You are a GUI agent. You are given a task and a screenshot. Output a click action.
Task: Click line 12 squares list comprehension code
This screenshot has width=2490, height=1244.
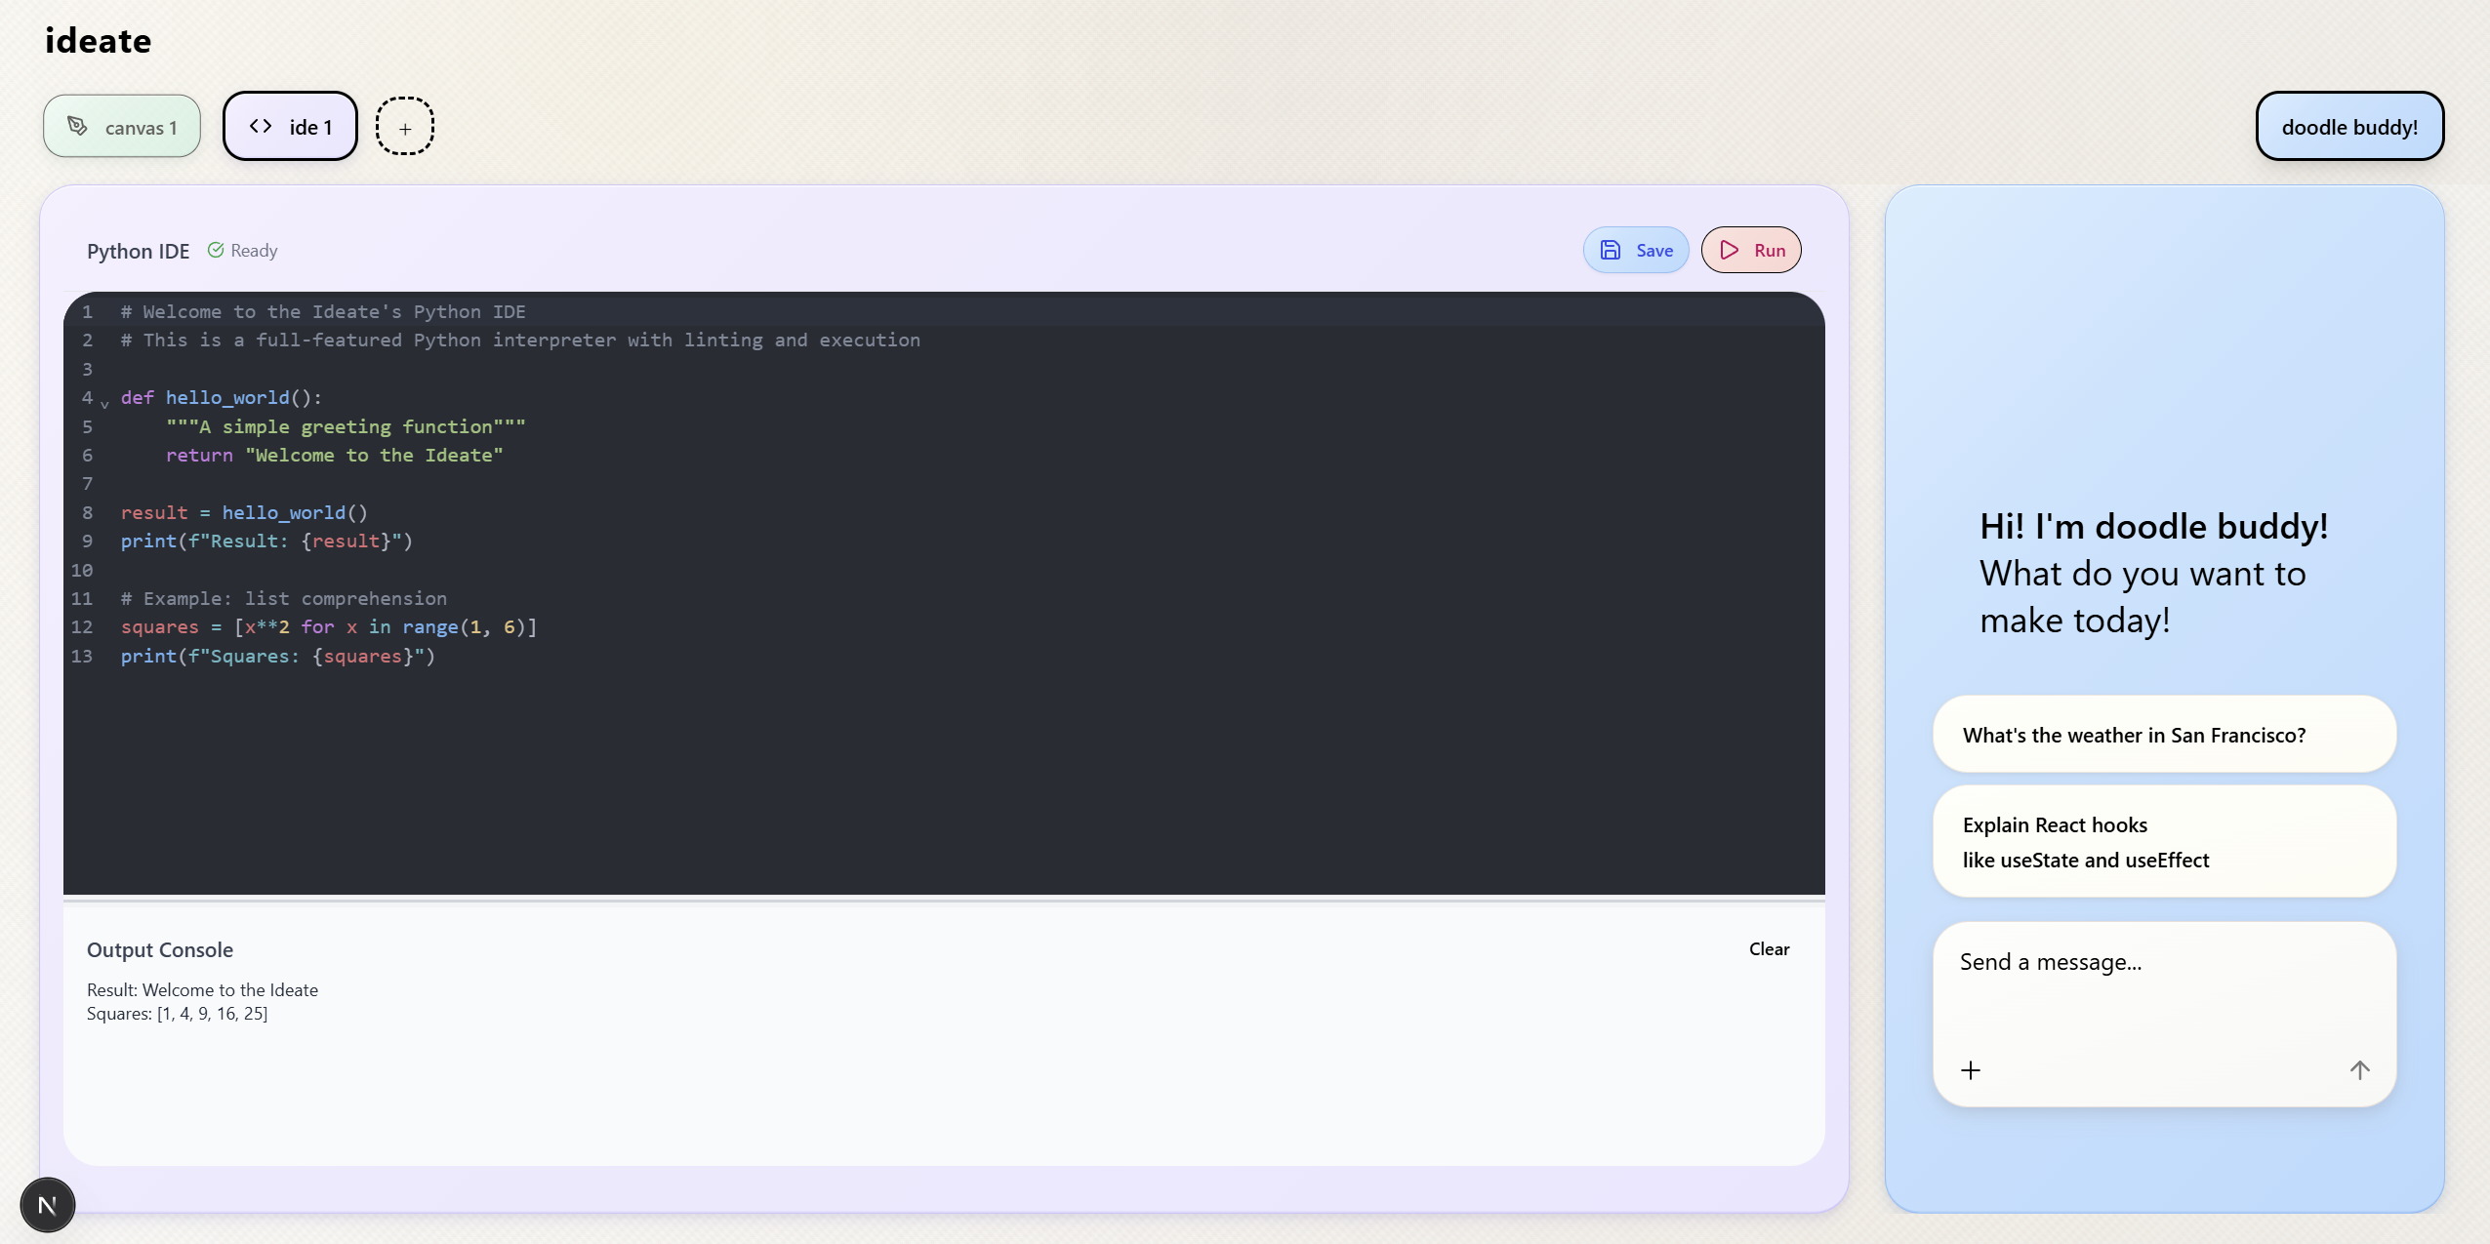(x=329, y=627)
